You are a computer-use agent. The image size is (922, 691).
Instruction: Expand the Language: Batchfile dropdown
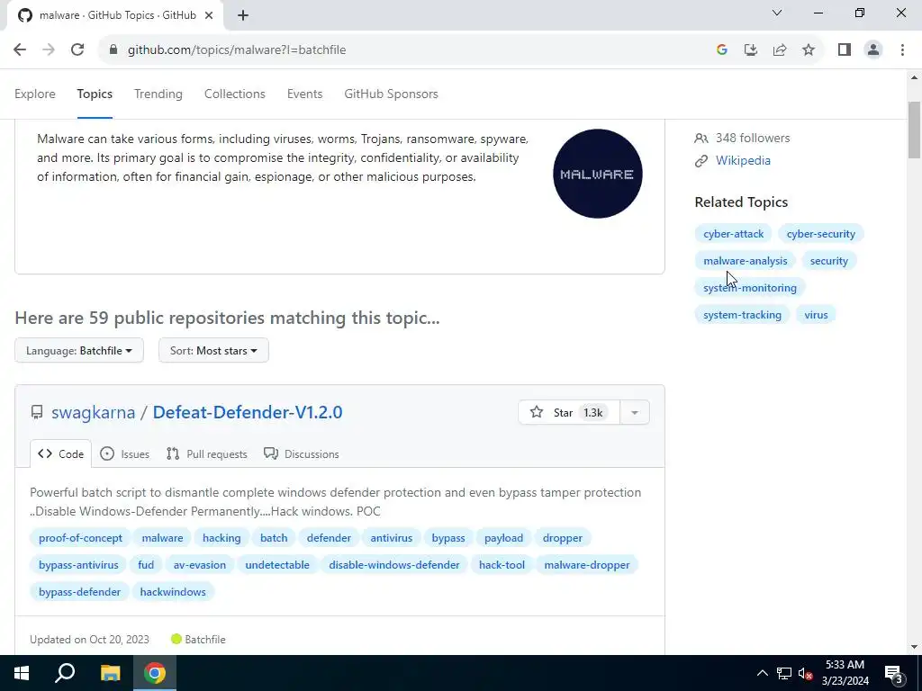pos(79,351)
